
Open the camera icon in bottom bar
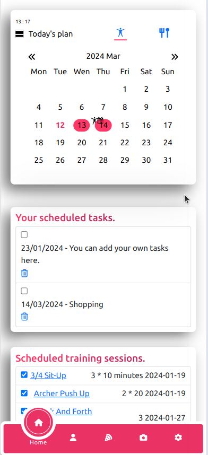pos(143,437)
